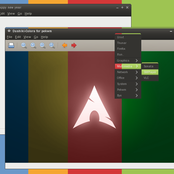This screenshot has height=174, width=174.
Task: Reset zoom to normal size icon
Action: pos(43,45)
